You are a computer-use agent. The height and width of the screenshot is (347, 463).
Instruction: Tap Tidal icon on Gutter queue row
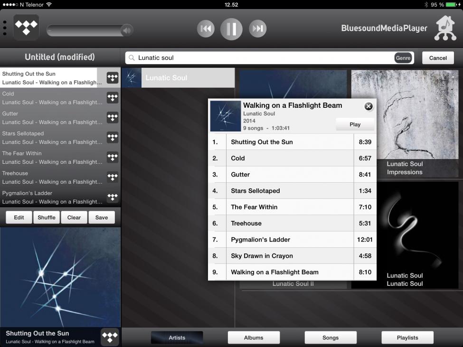tap(113, 117)
